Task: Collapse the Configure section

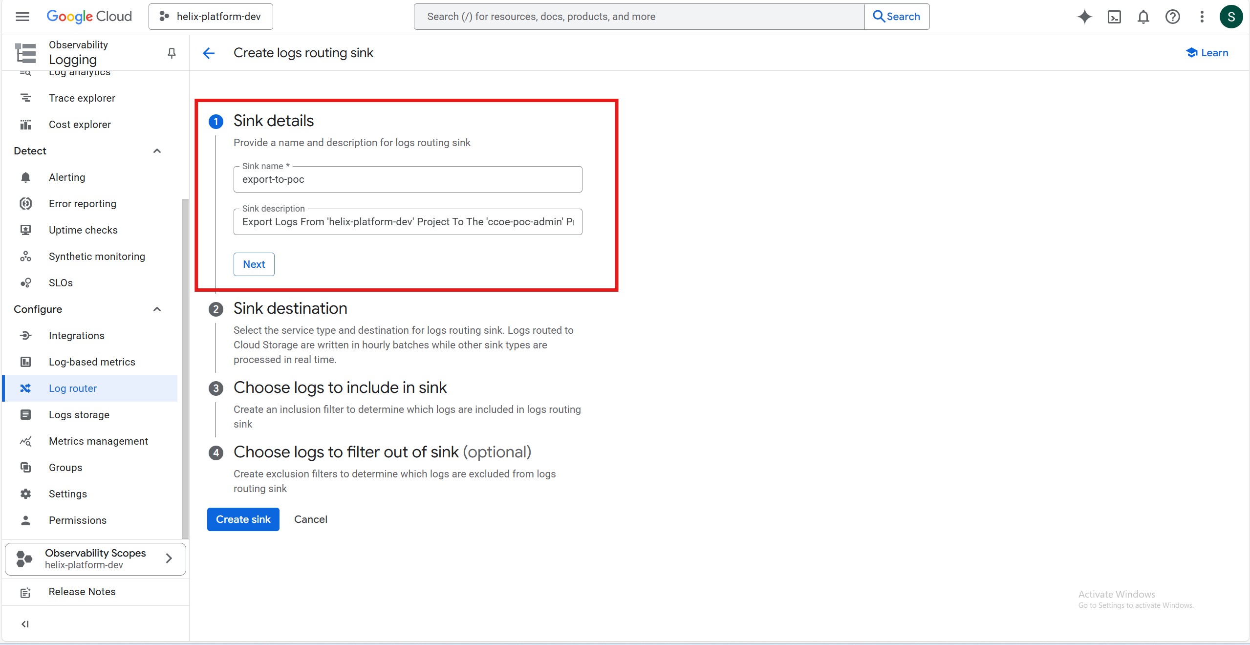Action: (x=157, y=309)
